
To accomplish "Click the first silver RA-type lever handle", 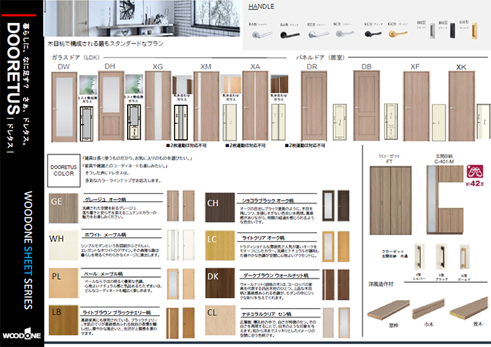I will tap(260, 33).
